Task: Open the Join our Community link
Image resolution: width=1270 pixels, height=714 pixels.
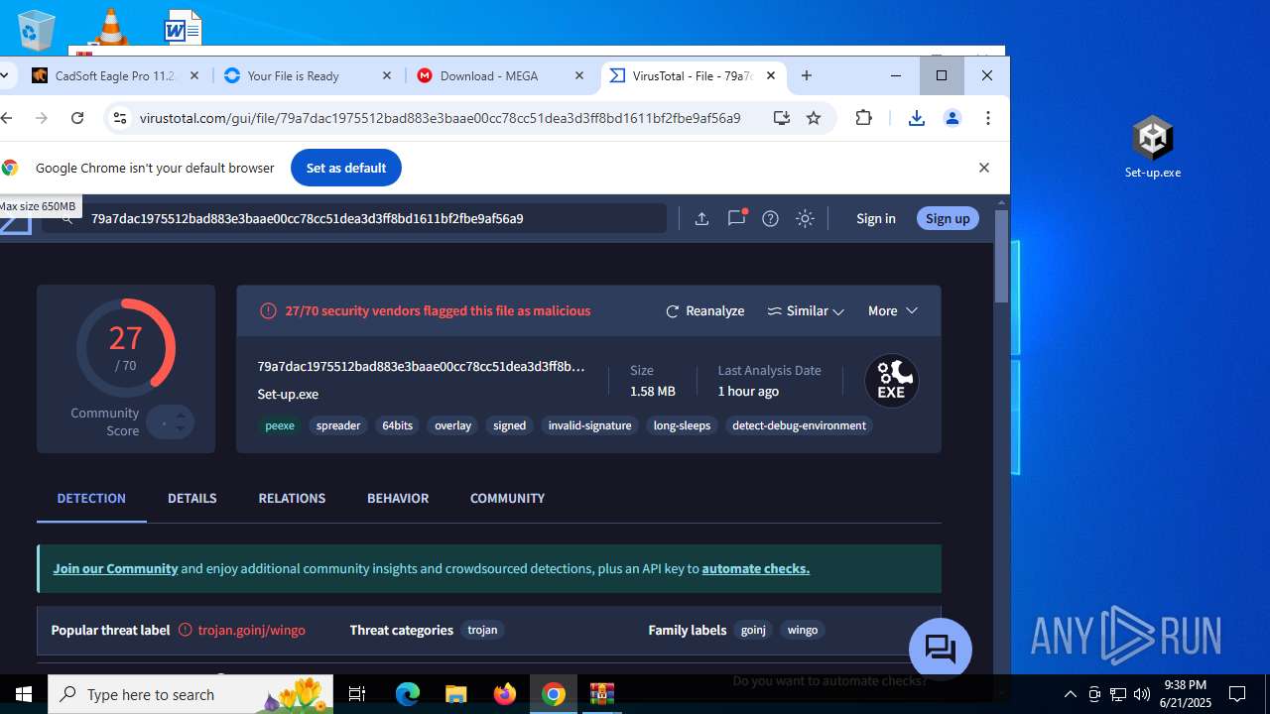Action: (115, 568)
